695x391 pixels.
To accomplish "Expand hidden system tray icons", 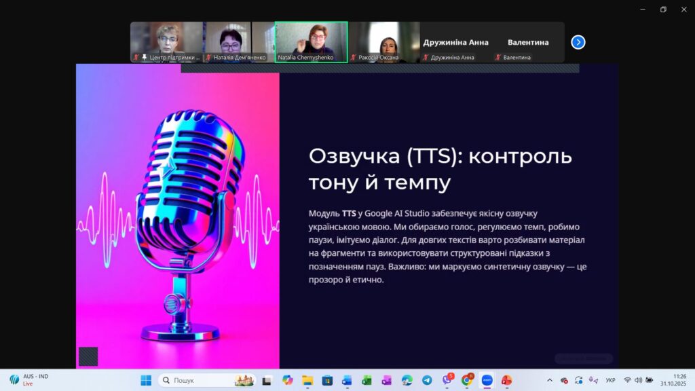I will pos(550,380).
